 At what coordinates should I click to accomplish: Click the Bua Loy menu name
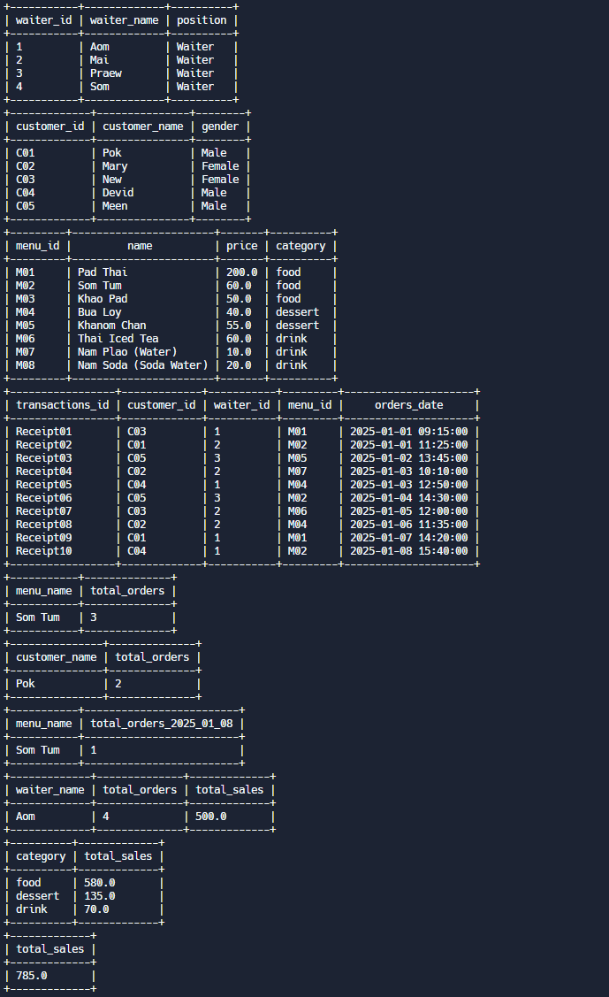[x=99, y=312]
